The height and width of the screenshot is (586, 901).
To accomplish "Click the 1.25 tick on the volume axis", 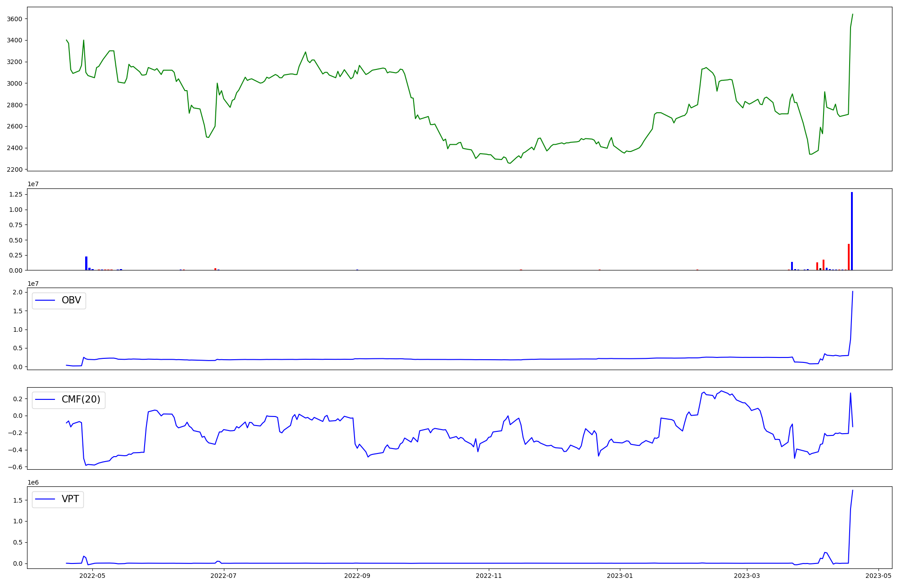I will tap(16, 194).
